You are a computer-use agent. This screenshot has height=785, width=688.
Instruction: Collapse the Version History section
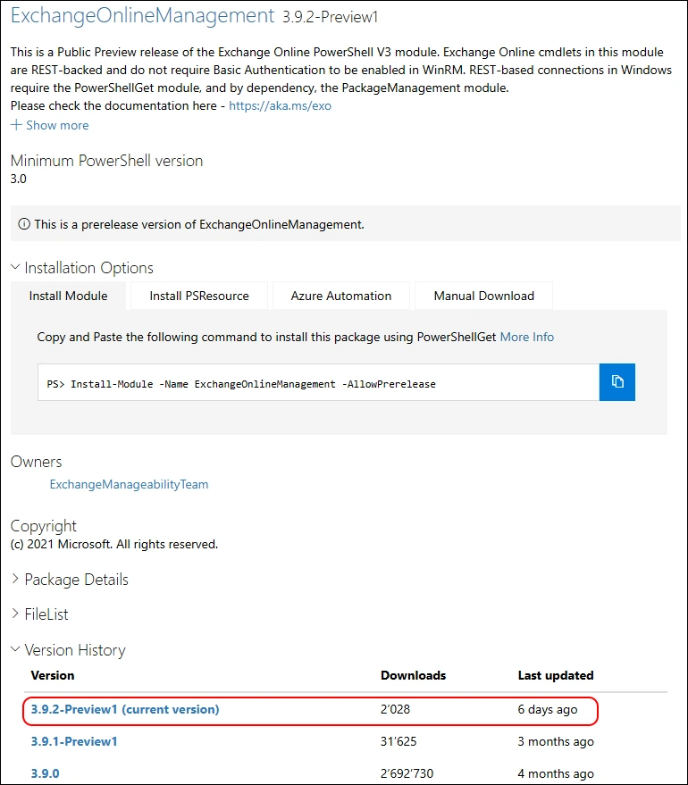coord(16,650)
